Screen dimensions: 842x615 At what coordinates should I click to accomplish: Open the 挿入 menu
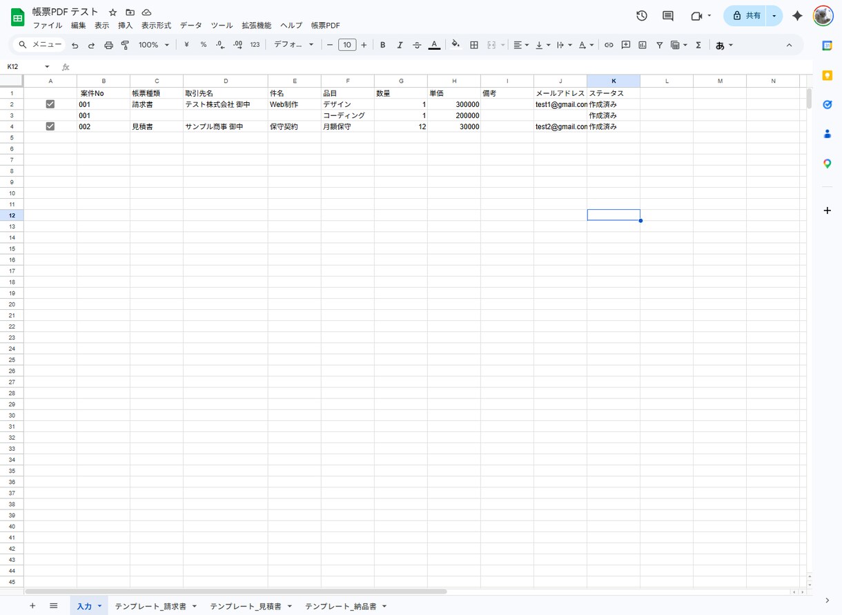[126, 26]
